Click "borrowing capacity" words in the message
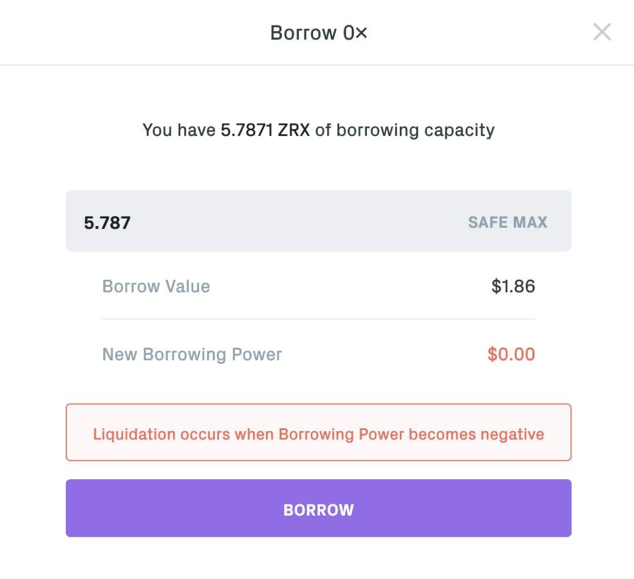This screenshot has height=579, width=634. [415, 130]
